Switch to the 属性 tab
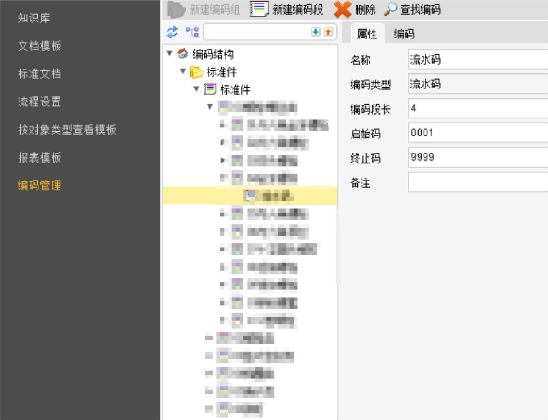This screenshot has width=548, height=420. coord(367,34)
